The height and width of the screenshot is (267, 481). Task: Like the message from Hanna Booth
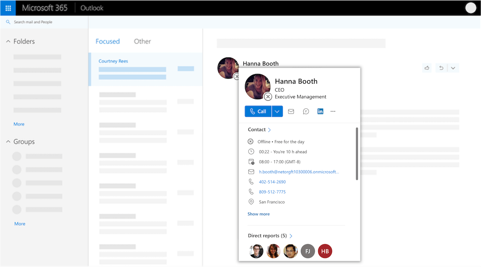427,68
